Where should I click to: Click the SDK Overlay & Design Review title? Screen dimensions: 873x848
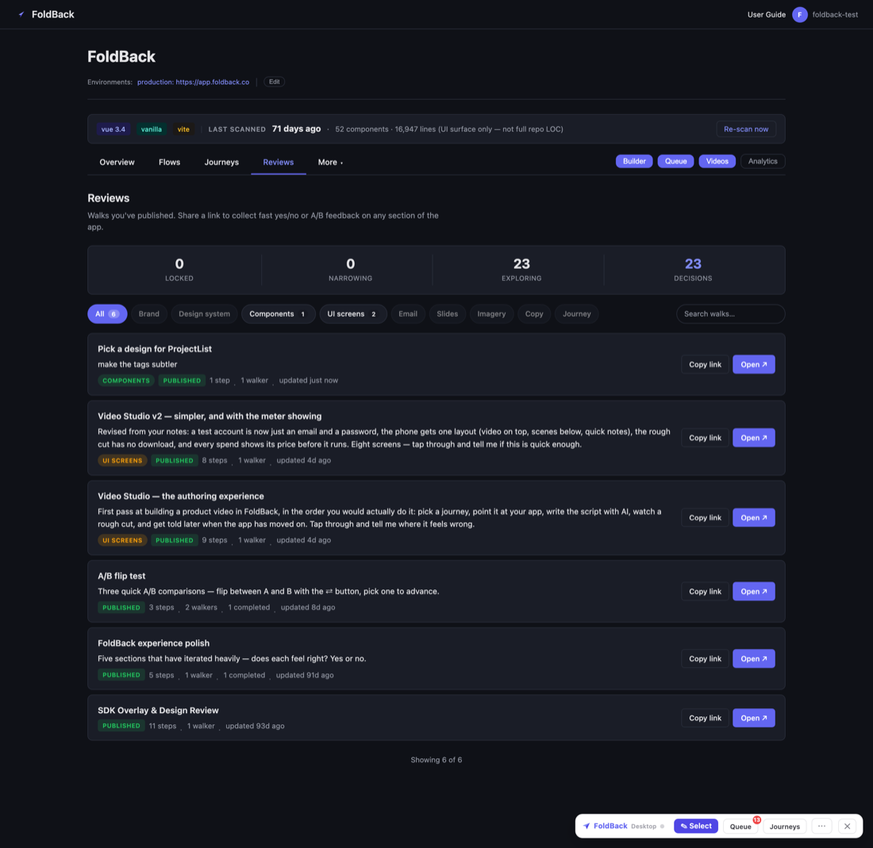tap(158, 711)
